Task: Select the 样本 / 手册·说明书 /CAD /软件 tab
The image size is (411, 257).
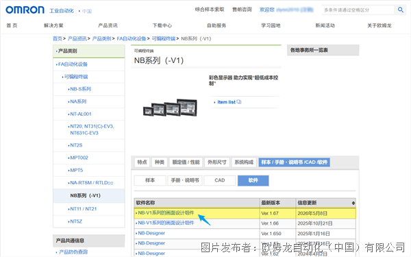Action: (x=294, y=162)
